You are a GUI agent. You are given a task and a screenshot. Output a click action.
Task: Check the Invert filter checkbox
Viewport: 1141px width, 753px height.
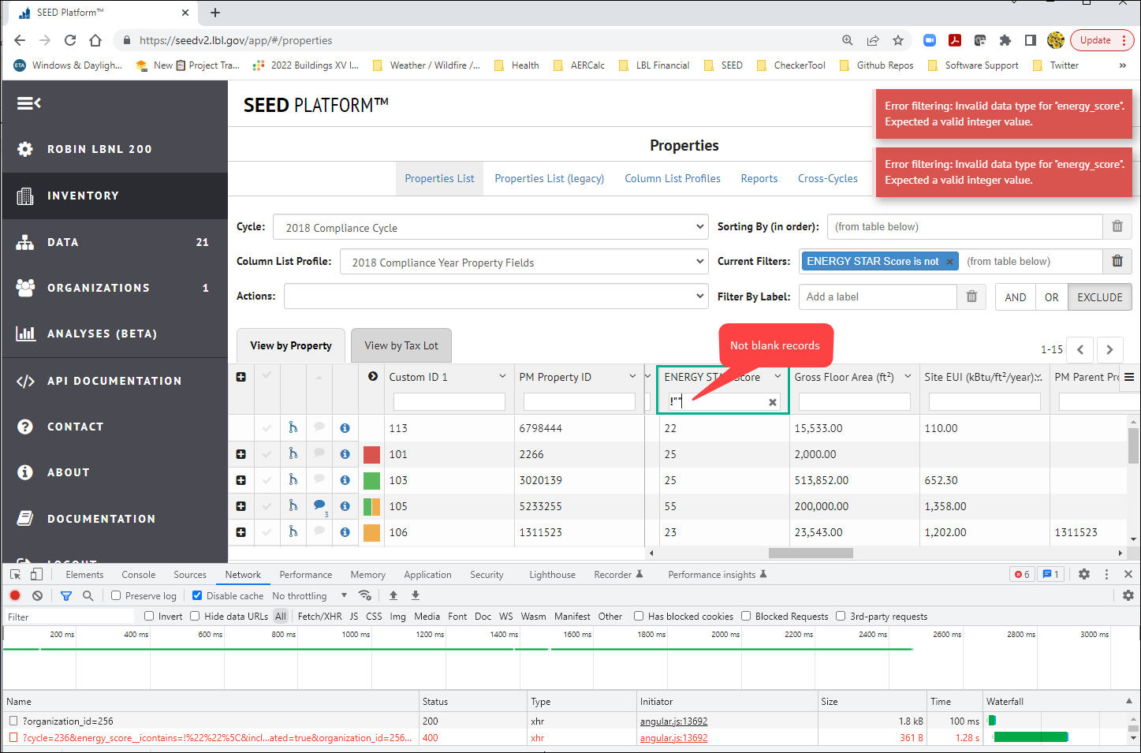click(149, 616)
